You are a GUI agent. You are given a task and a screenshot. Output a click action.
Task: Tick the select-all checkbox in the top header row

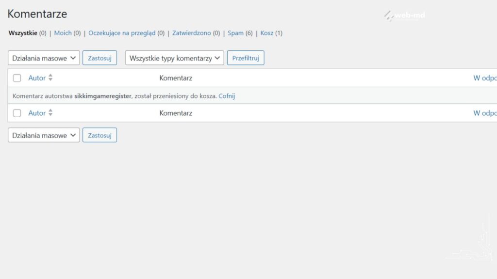coord(17,78)
